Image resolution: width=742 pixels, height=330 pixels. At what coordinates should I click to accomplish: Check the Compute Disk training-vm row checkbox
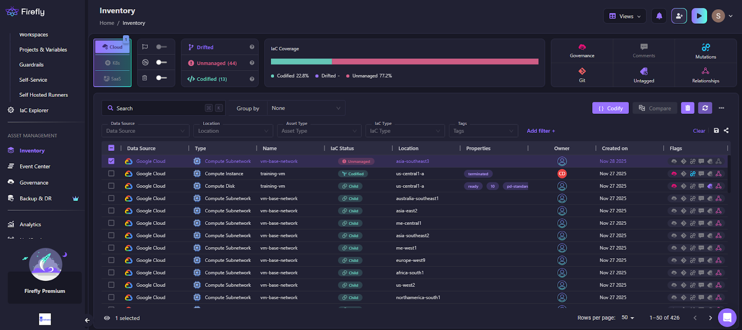pyautogui.click(x=111, y=186)
